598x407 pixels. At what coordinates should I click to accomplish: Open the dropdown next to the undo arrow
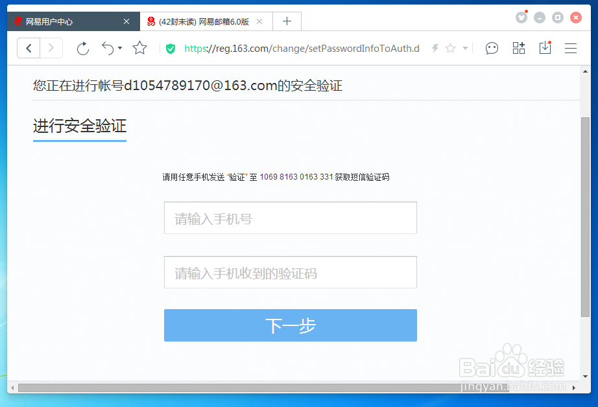[x=120, y=48]
